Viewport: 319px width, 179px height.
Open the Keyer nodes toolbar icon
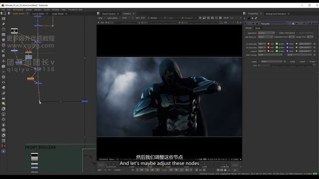pos(3,51)
